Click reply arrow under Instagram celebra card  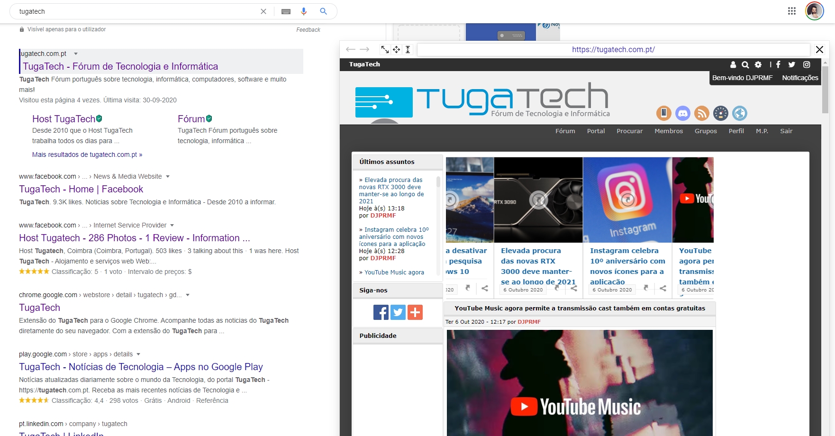[x=646, y=288]
